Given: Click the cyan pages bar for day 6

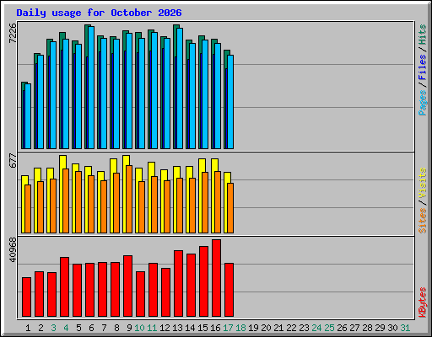Looking at the screenshot, I should tap(91, 88).
